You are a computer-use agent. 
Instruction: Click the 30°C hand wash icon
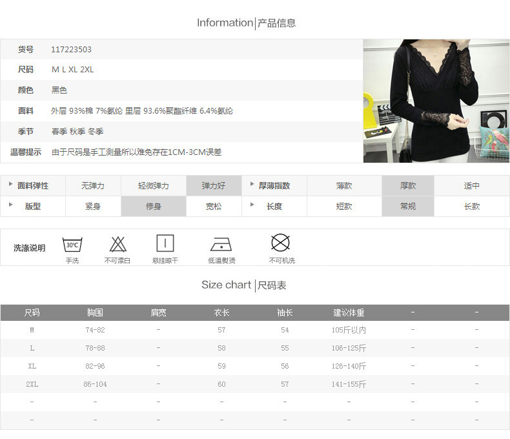(72, 244)
